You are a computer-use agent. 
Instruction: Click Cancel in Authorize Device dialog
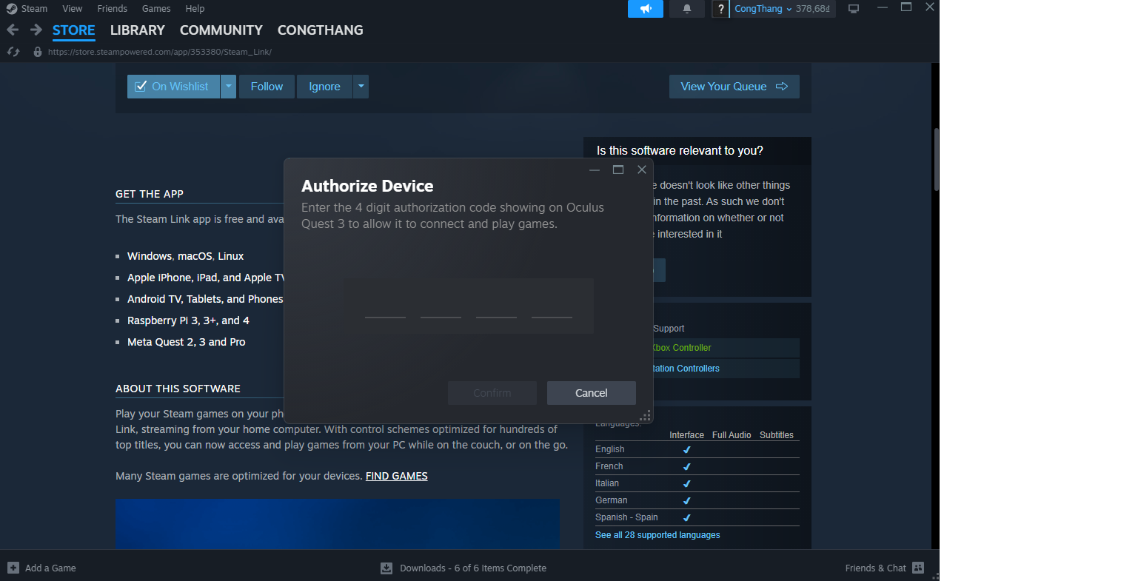coord(592,393)
